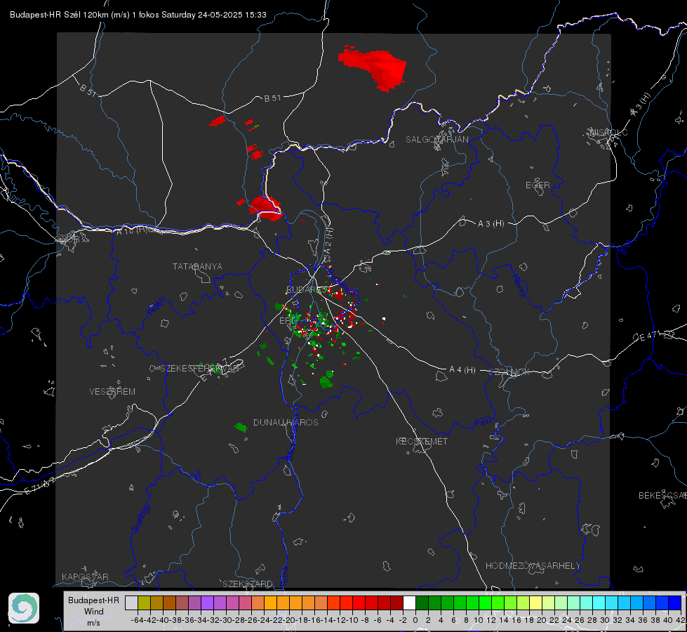Click the KECSKEMÉT city label
The image size is (687, 632).
(422, 442)
